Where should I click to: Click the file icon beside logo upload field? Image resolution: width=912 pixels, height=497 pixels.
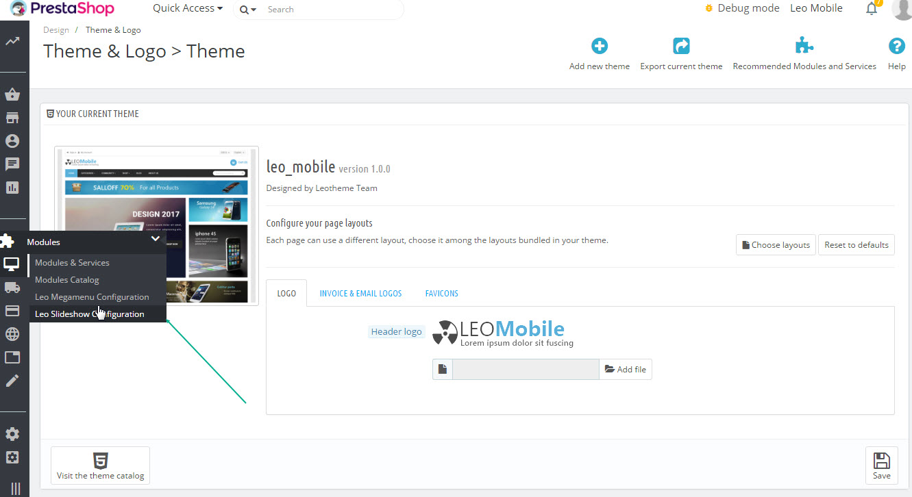pyautogui.click(x=443, y=369)
